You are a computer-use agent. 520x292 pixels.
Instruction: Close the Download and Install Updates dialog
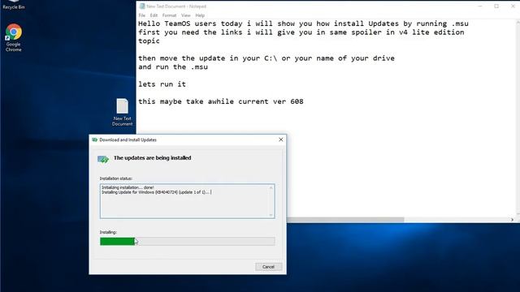pos(281,140)
